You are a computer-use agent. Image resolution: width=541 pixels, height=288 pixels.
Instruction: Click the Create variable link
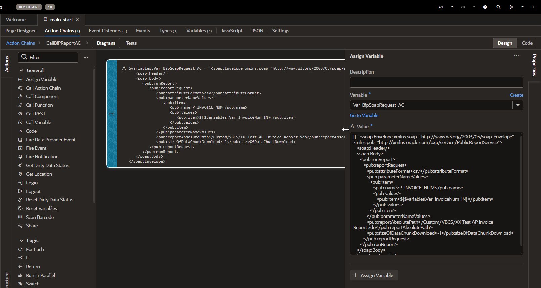pos(516,95)
